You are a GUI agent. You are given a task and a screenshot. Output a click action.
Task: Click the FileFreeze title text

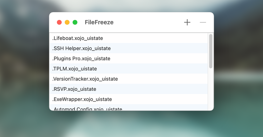click(x=99, y=22)
